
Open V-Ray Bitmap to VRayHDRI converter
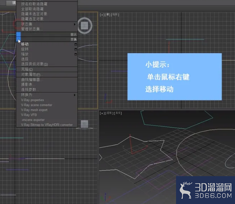[47, 125]
